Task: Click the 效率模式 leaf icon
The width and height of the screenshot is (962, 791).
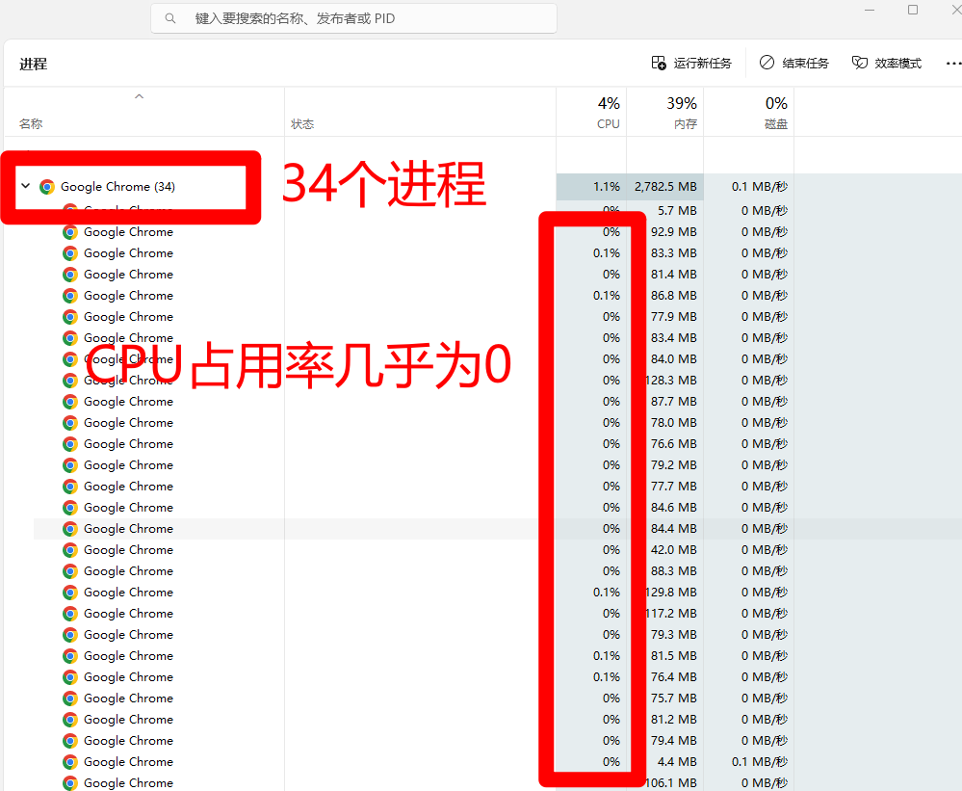Action: (x=860, y=63)
